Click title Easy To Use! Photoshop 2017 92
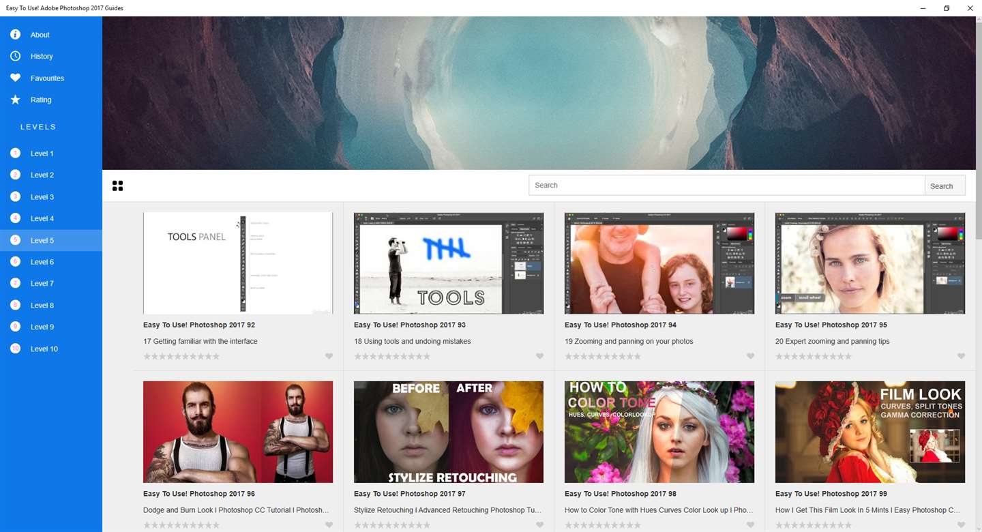The height and width of the screenshot is (532, 982). coord(199,325)
